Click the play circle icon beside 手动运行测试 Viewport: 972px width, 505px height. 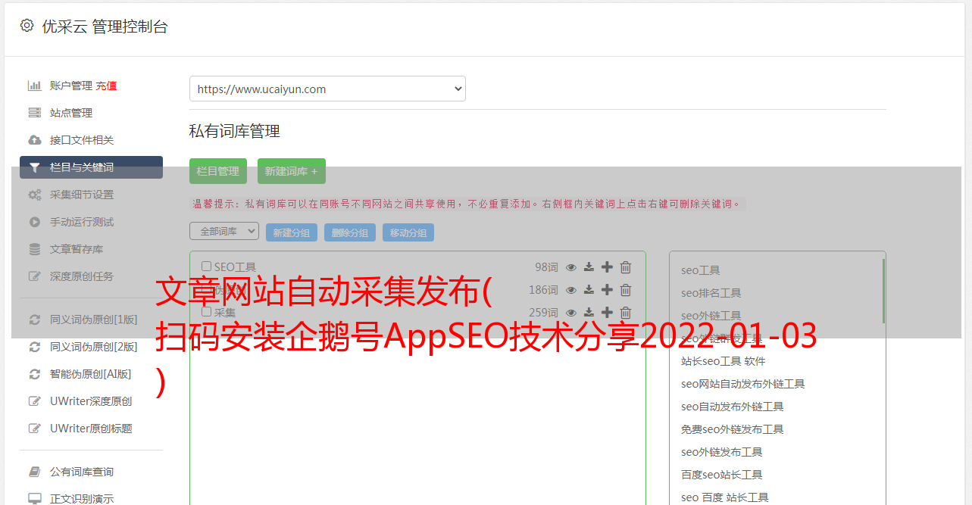(35, 222)
